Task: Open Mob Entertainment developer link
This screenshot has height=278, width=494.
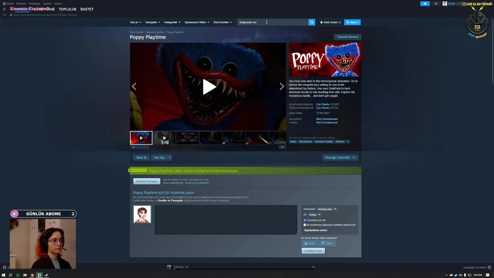Action: click(327, 119)
